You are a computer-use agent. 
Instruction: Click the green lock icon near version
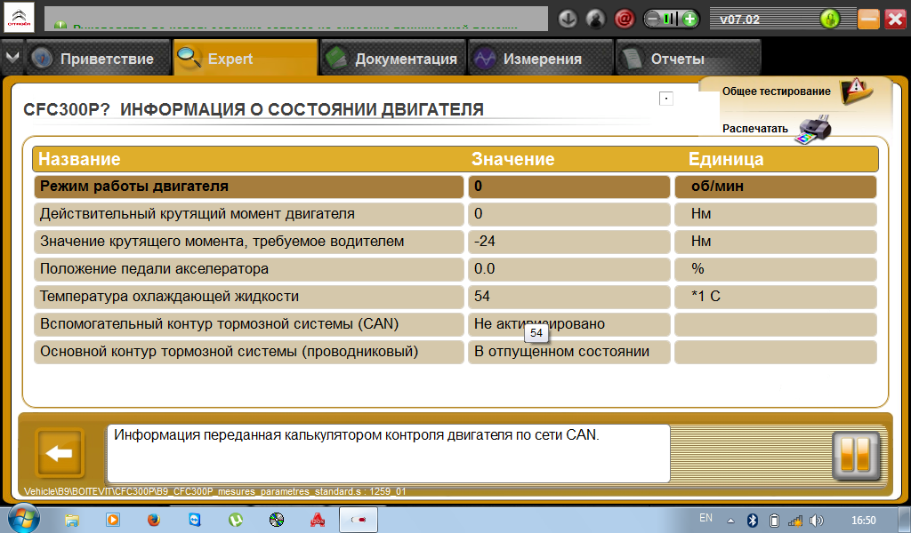coord(830,20)
